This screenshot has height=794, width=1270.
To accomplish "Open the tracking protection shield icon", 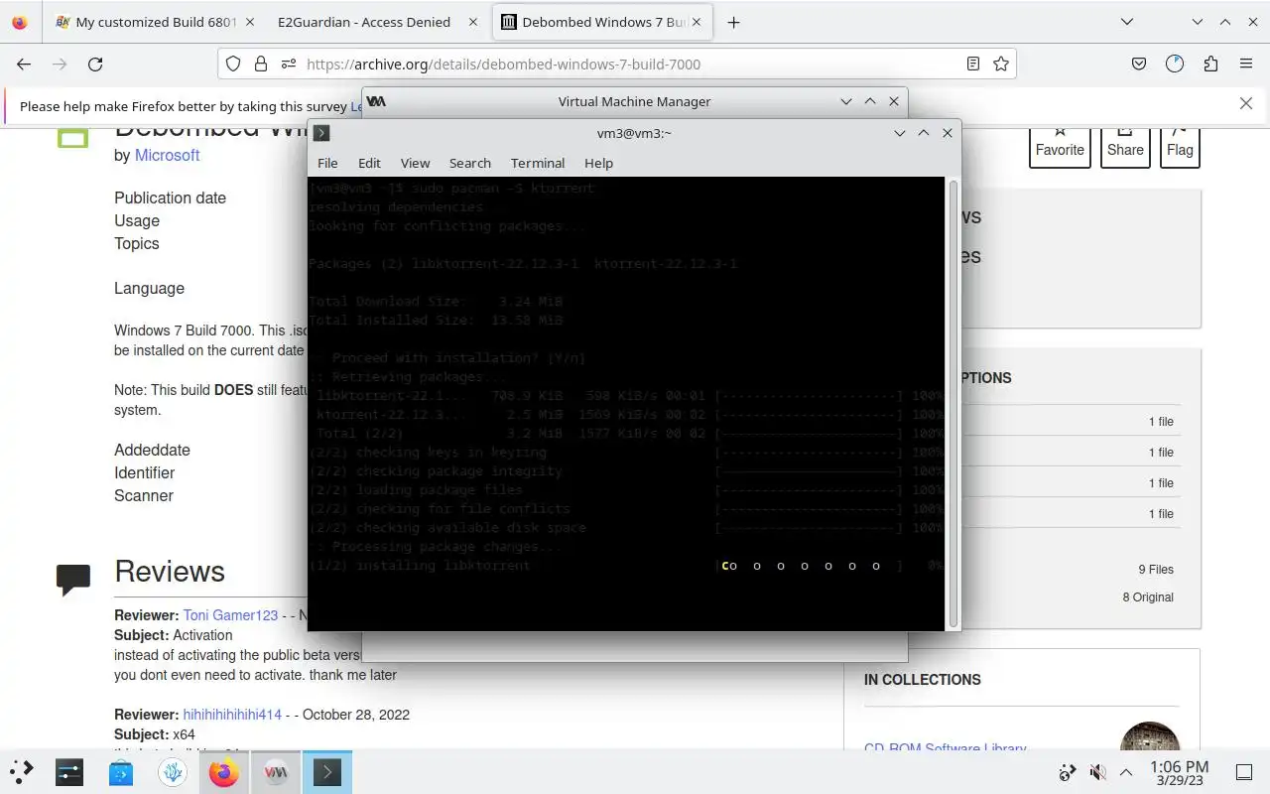I will [x=233, y=64].
